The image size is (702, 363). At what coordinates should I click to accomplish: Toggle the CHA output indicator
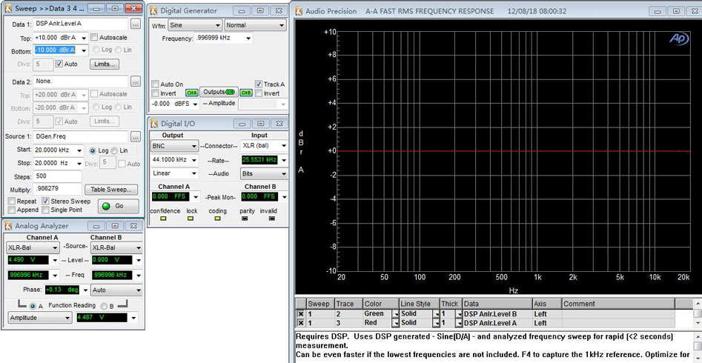click(x=191, y=93)
